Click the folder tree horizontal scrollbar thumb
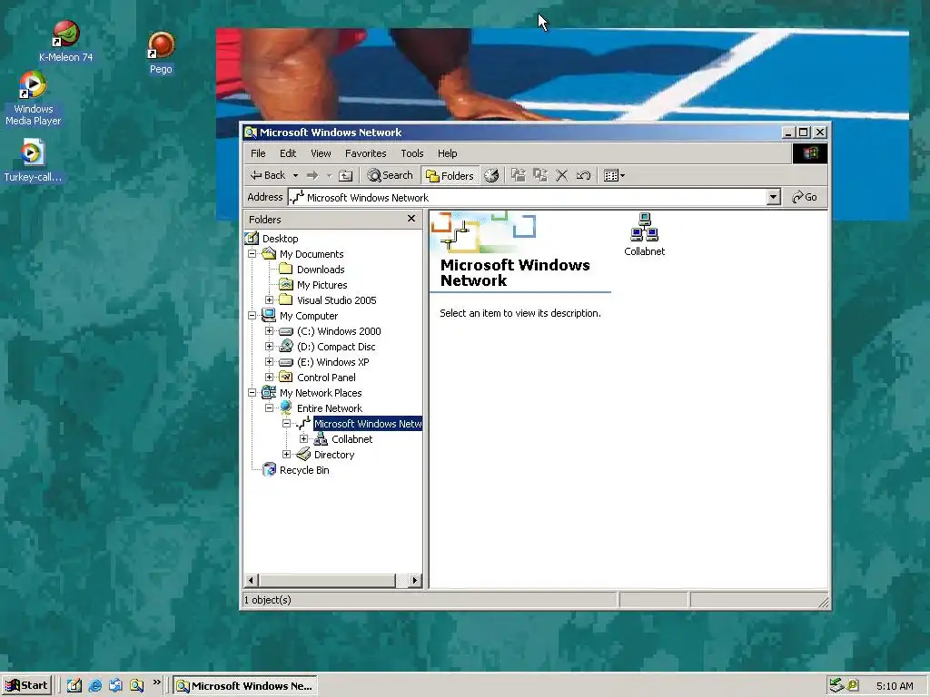Viewport: 930px width, 697px height. point(327,580)
